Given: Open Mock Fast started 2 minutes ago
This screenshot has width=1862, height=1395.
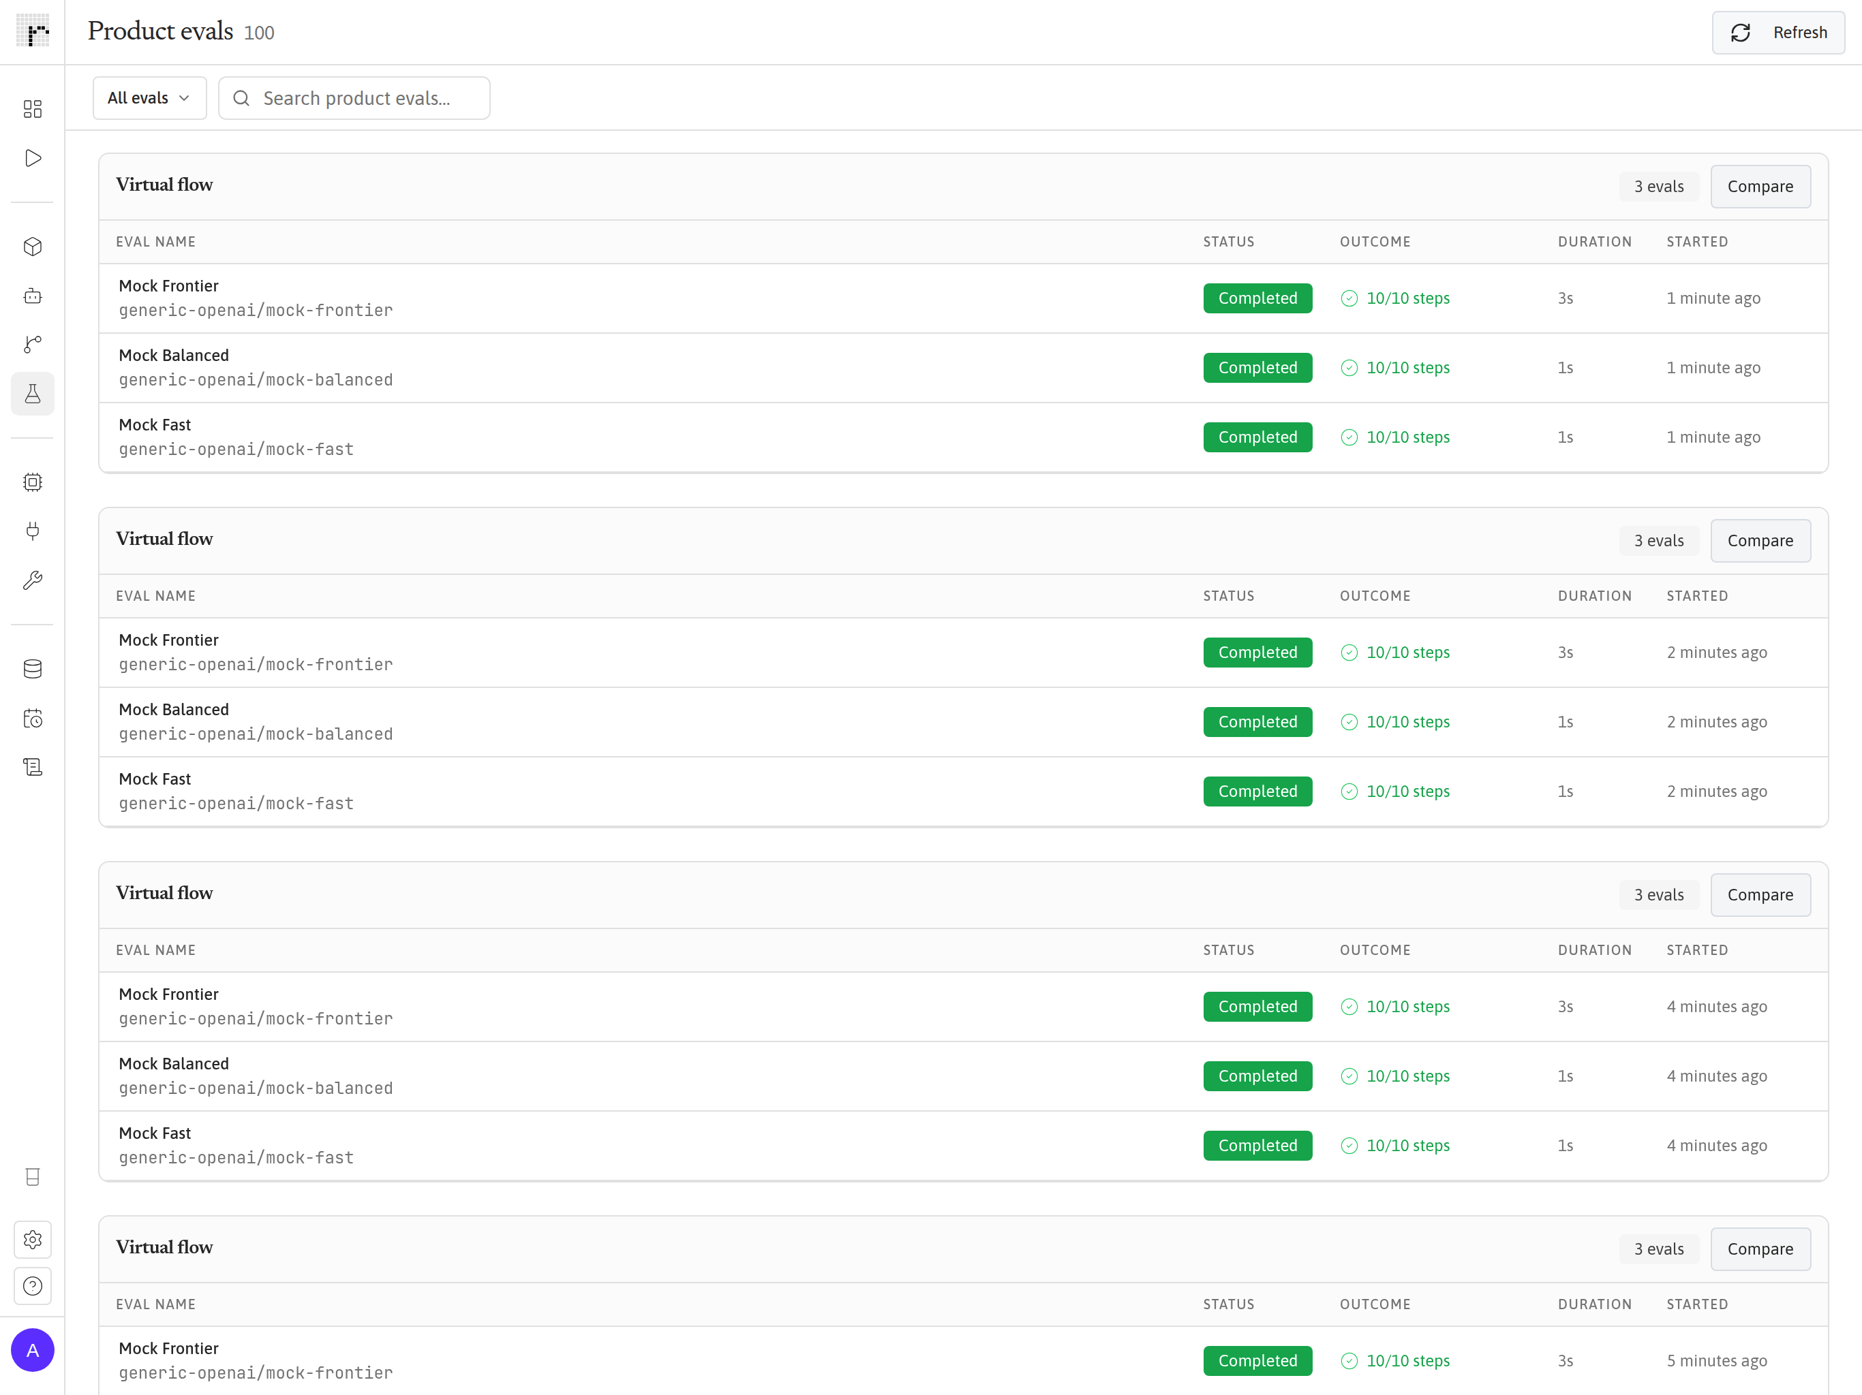Looking at the screenshot, I should point(963,791).
